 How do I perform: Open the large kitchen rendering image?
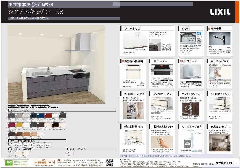coord(56,64)
